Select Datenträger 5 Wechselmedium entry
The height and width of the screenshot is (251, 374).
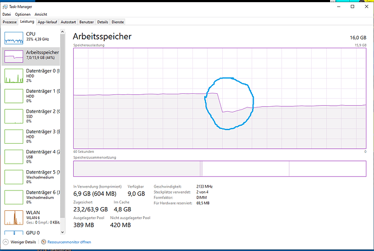coord(31,177)
